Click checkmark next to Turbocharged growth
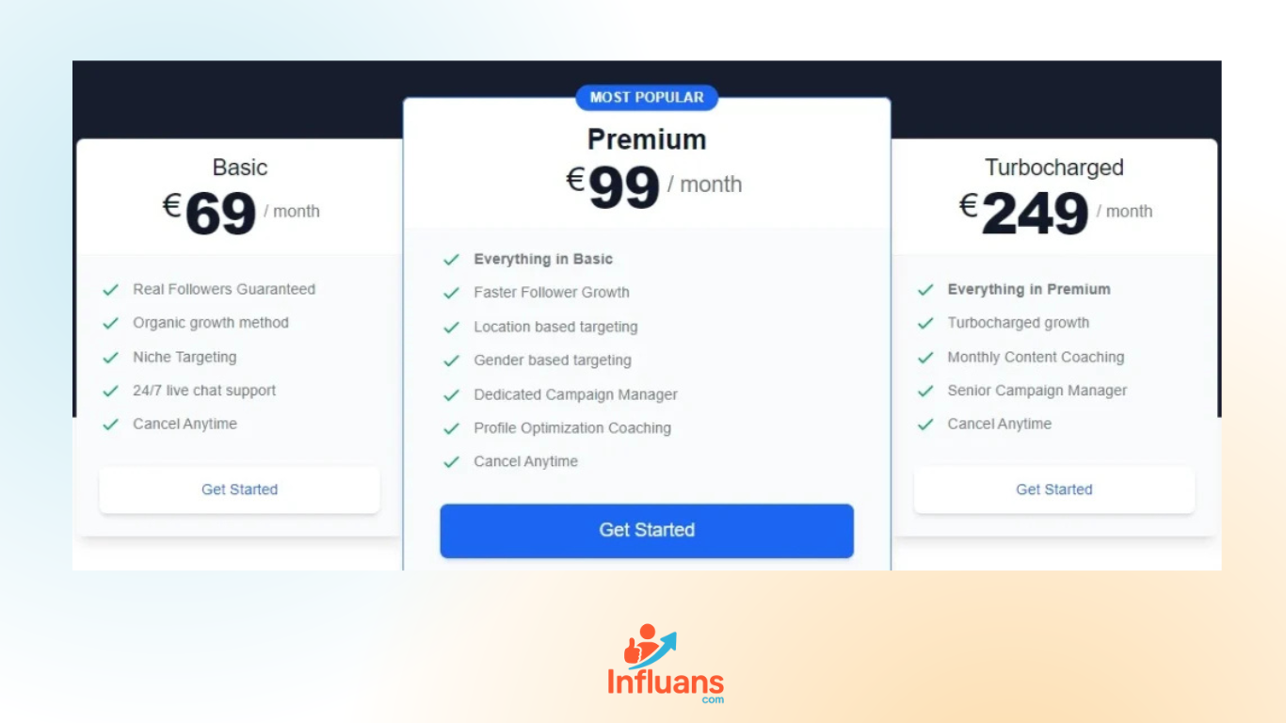Image resolution: width=1286 pixels, height=723 pixels. click(925, 323)
